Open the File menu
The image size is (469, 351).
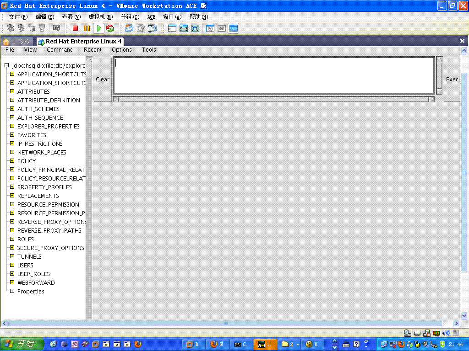click(10, 50)
